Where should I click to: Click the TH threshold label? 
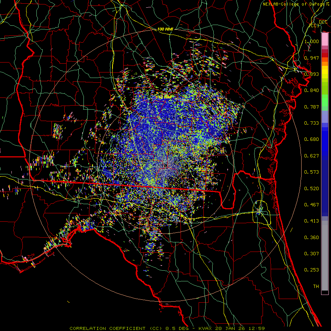(316, 286)
